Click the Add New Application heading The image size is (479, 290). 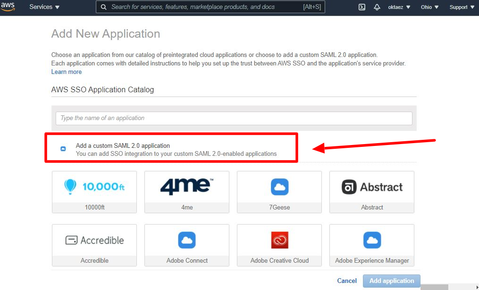[106, 34]
